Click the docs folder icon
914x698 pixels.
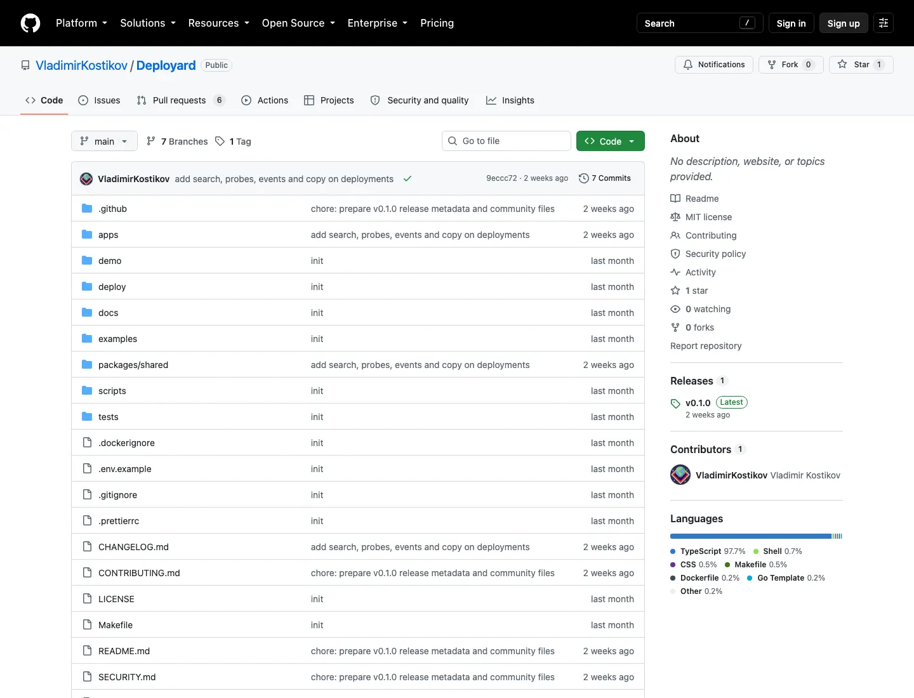87,312
